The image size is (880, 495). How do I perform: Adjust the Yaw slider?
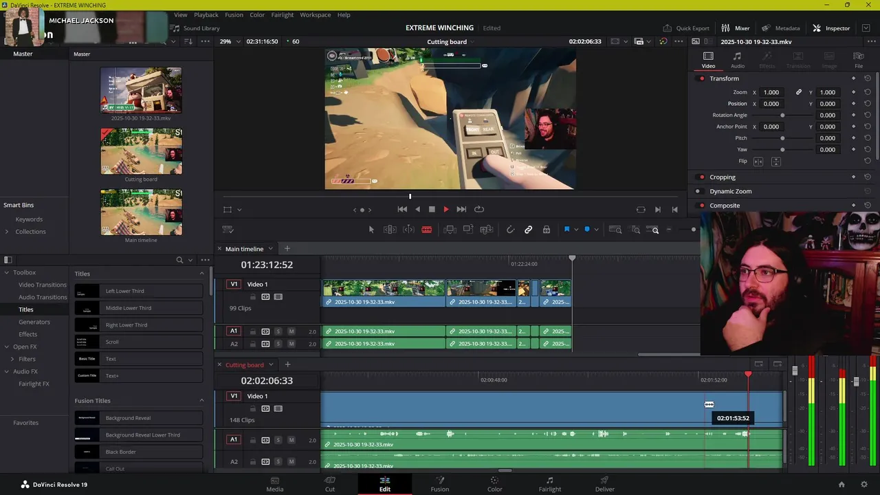tap(782, 150)
